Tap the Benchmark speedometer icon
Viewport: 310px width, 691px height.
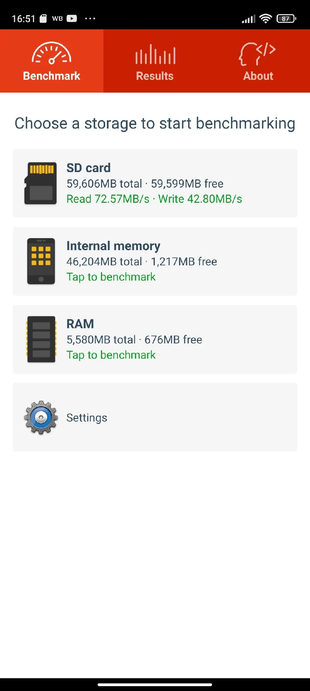coord(51,54)
